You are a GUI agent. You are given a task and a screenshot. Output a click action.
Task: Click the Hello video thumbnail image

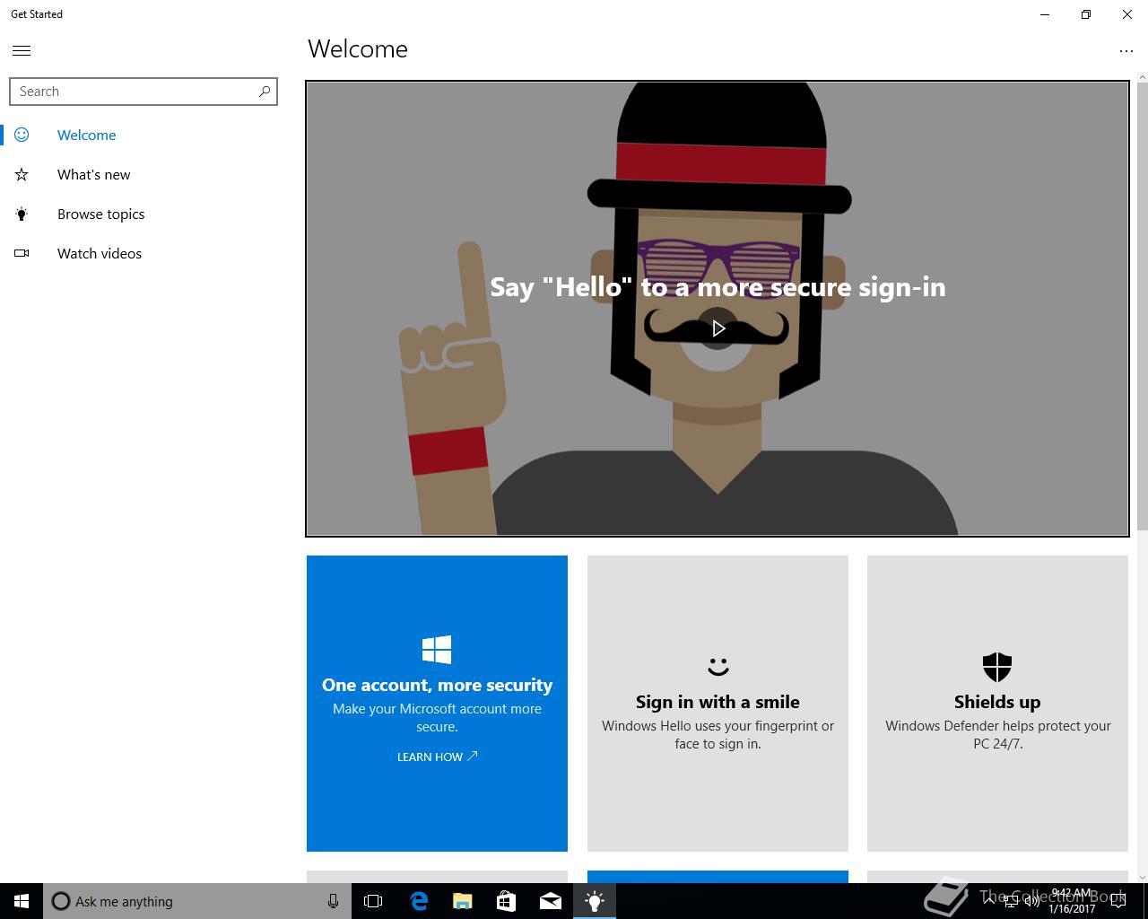[717, 309]
